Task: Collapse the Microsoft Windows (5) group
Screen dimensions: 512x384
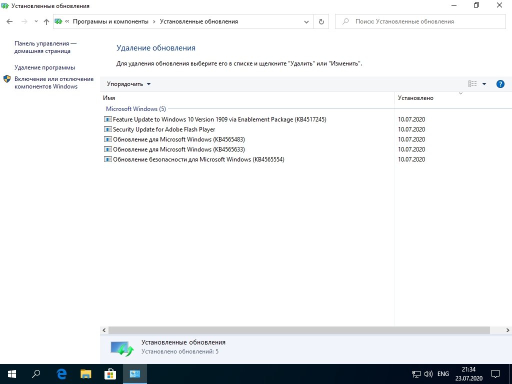Action: [136, 108]
